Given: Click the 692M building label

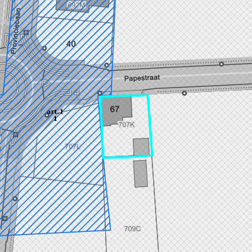Looking at the screenshot, I should coord(77,5).
